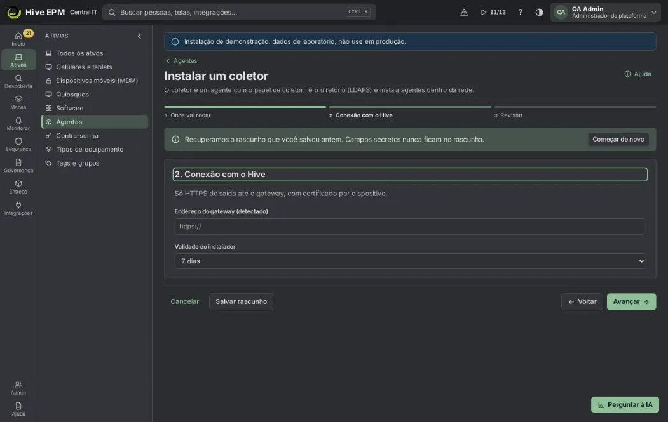The height and width of the screenshot is (422, 668).
Task: Open Início in the left rail
Action: (18, 39)
